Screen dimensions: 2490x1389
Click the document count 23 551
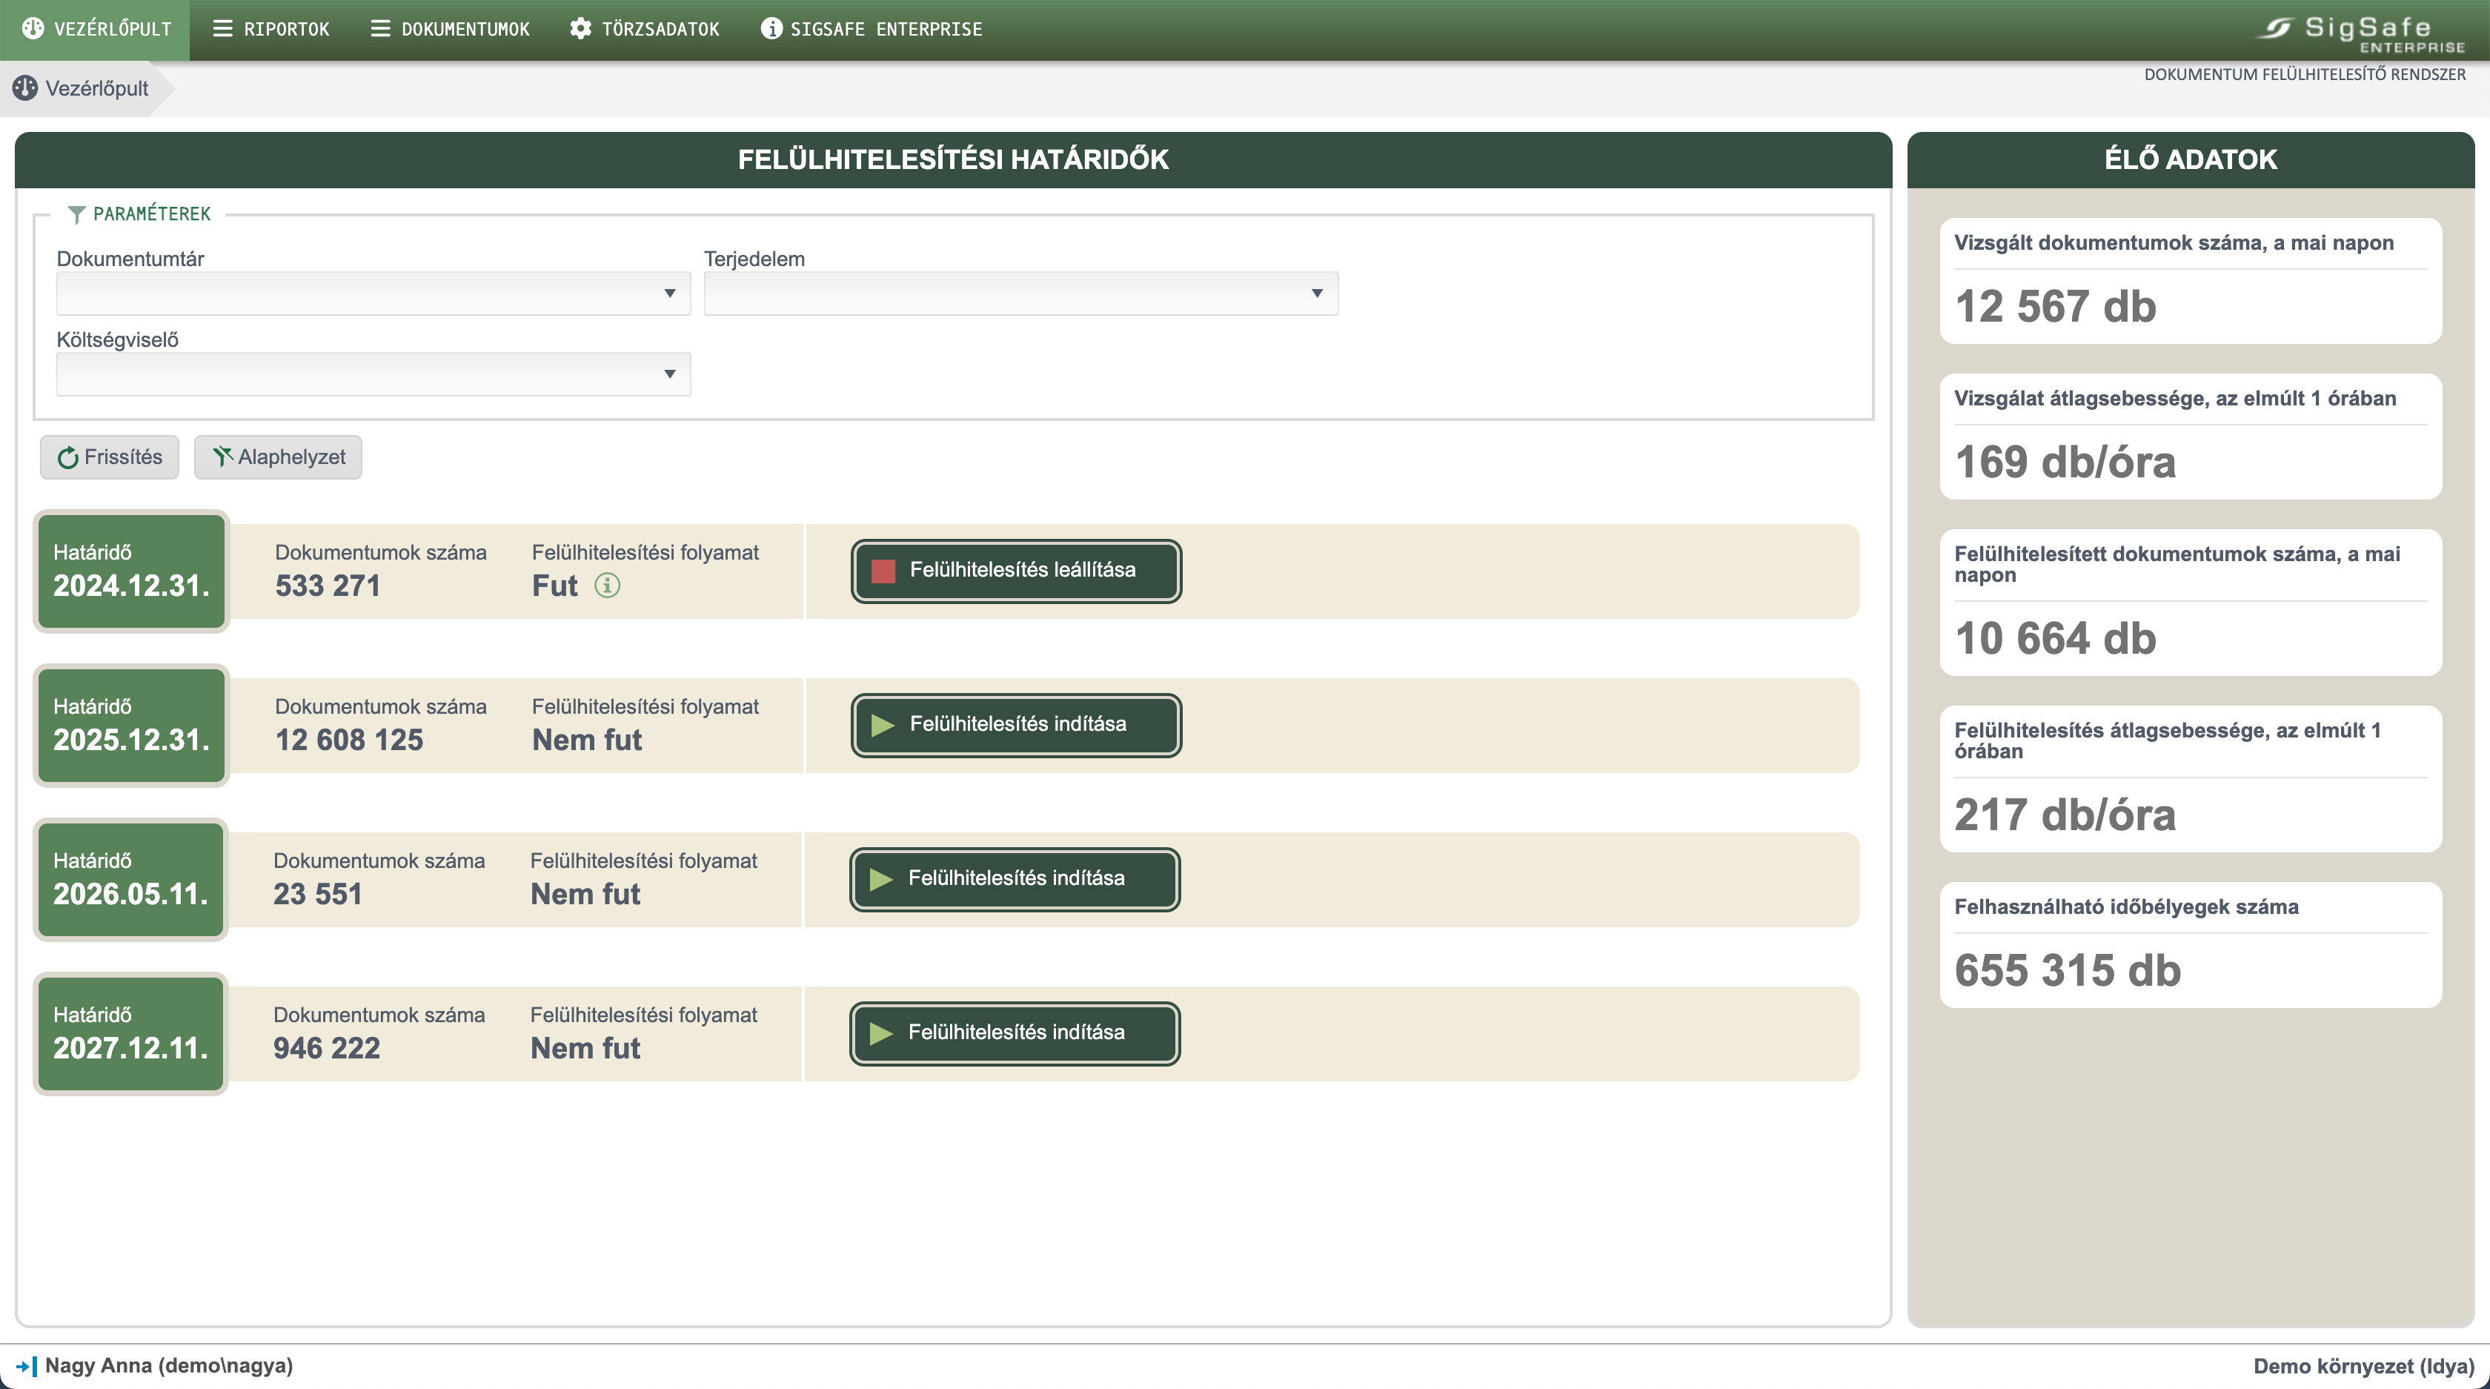click(x=317, y=893)
